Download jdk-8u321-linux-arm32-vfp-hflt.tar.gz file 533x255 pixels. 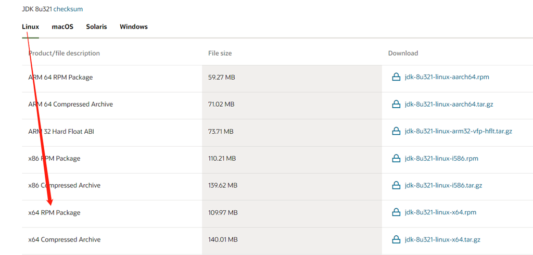[x=458, y=131]
